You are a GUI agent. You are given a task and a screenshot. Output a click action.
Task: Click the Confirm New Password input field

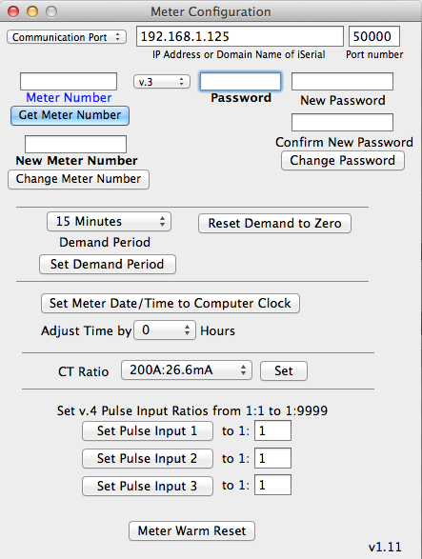pos(342,122)
